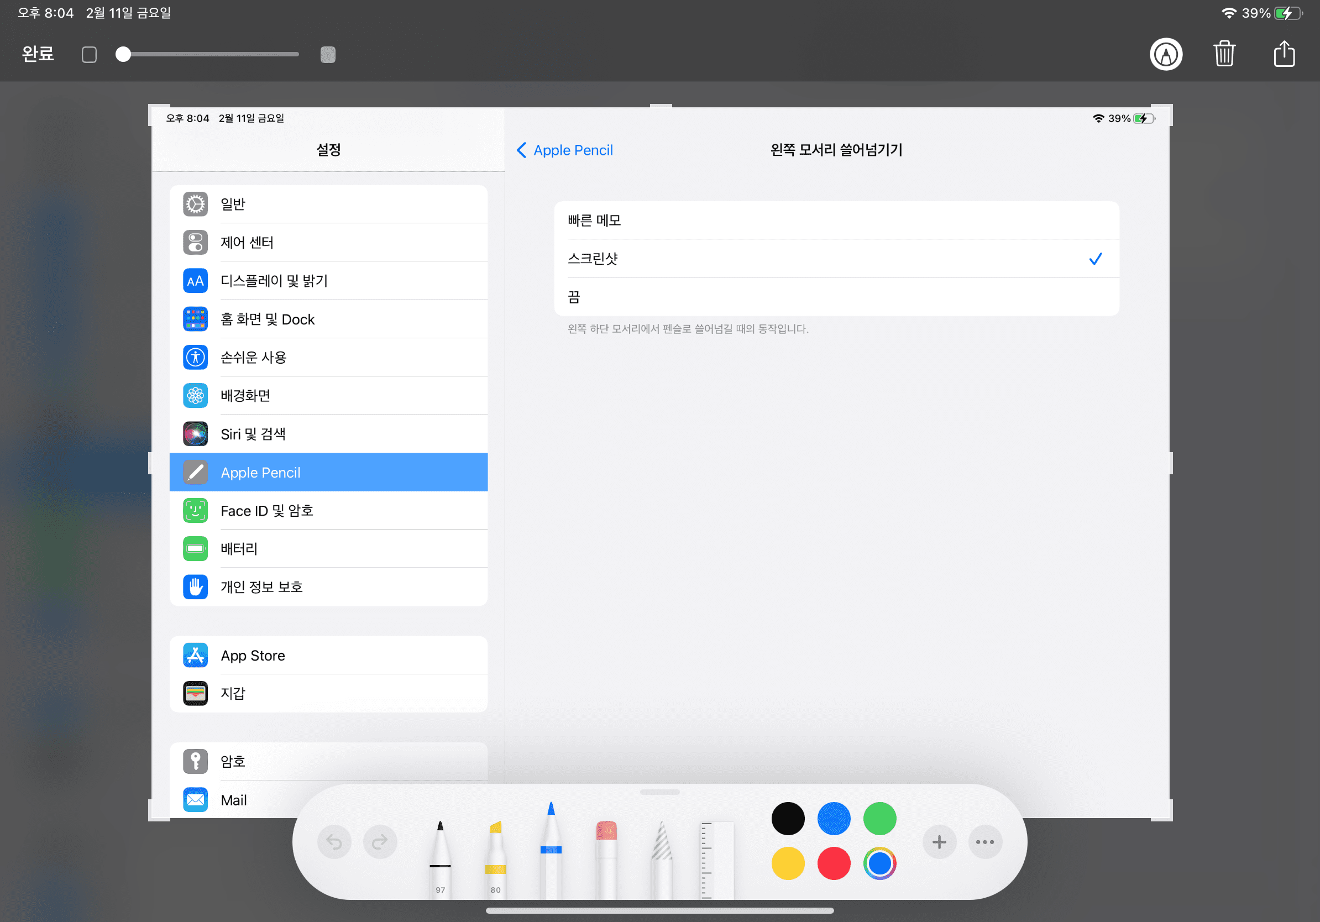Select the 빠른 메모 option
This screenshot has height=922, width=1320.
click(836, 220)
